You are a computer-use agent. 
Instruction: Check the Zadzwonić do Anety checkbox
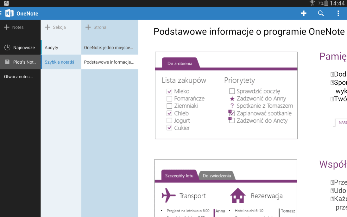point(232,120)
